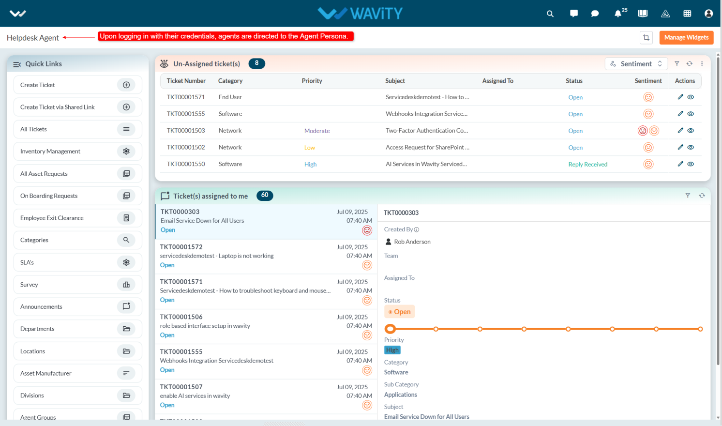
Task: Click list icon next to All Tickets
Action: (x=126, y=129)
